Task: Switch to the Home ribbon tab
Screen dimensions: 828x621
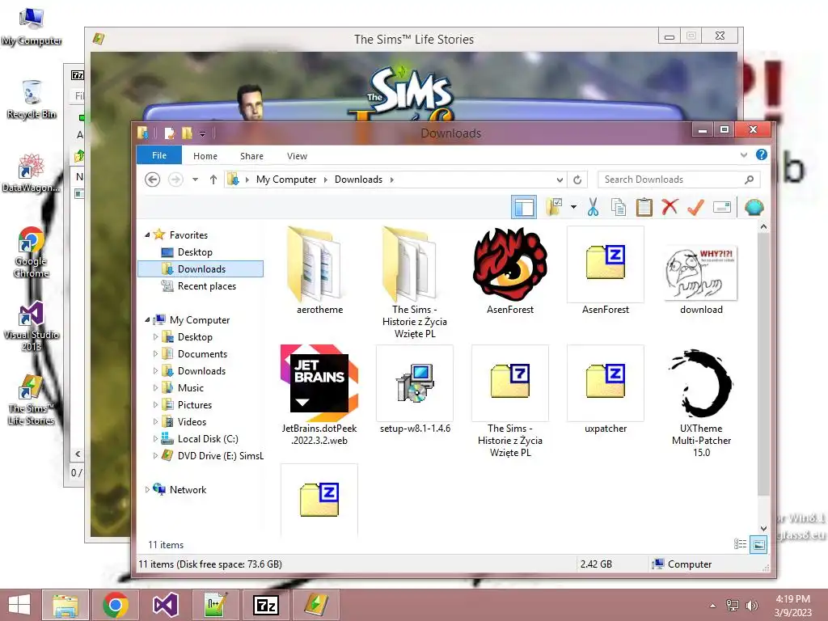Action: pyautogui.click(x=205, y=156)
